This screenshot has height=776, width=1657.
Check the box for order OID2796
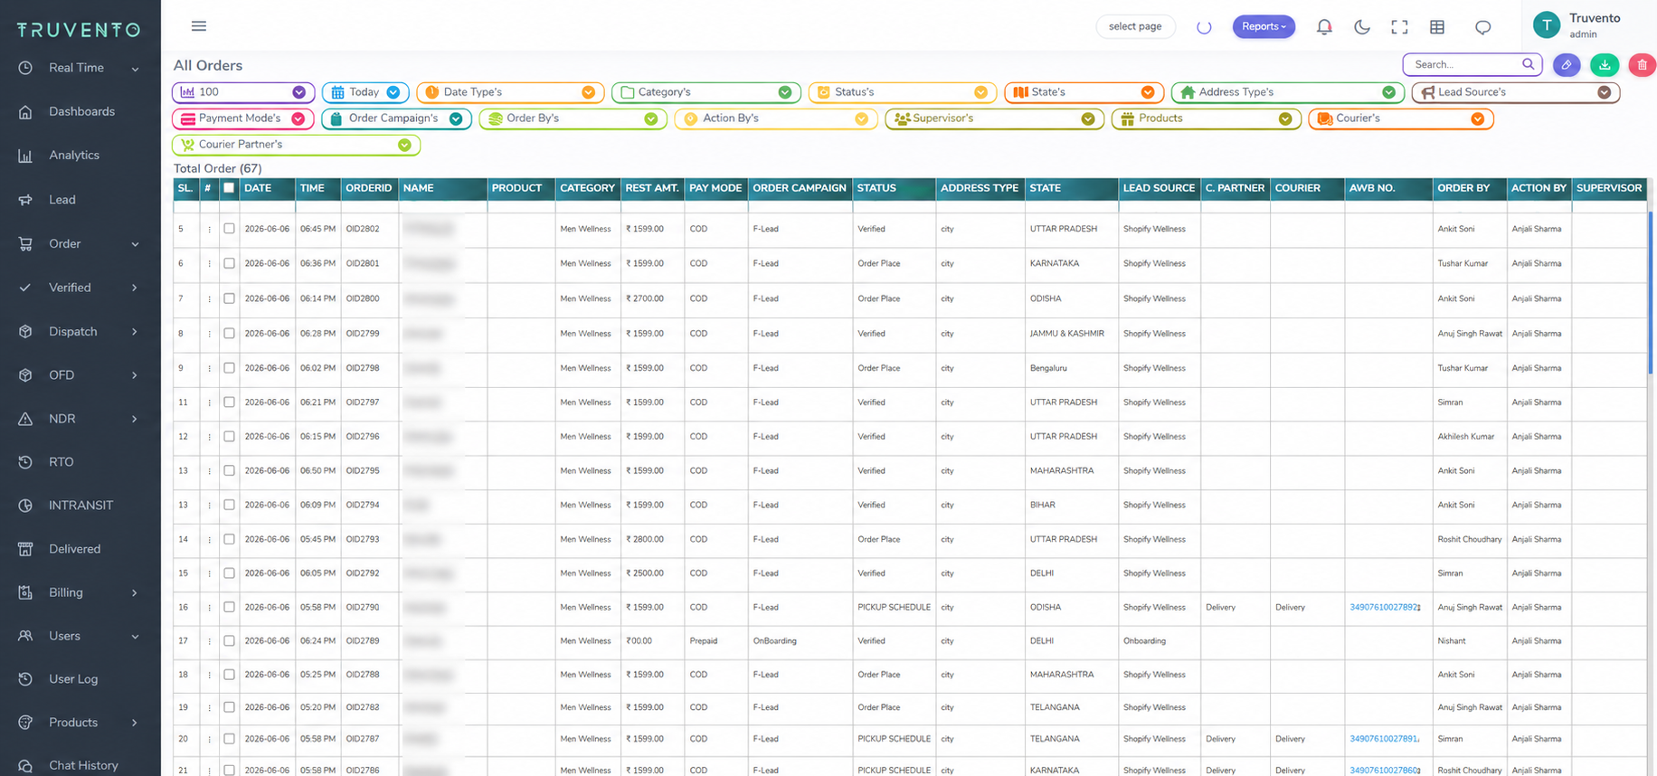[229, 437]
